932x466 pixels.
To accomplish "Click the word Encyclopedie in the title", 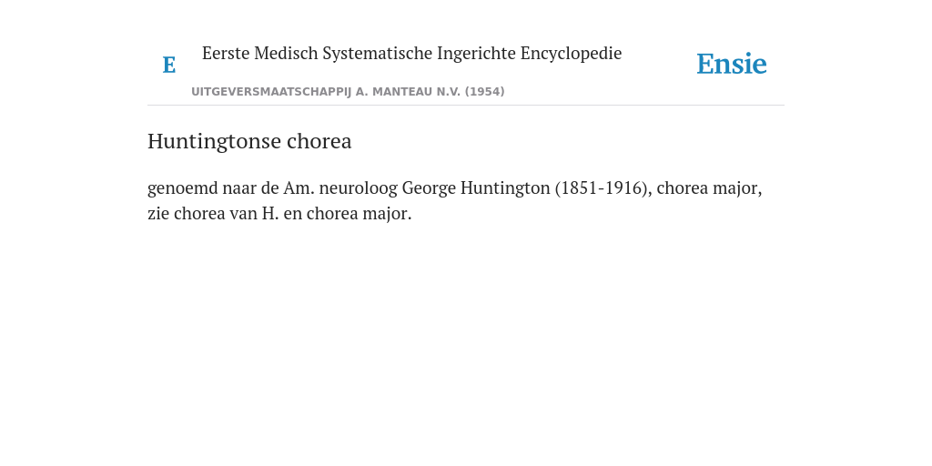I will tap(572, 54).
